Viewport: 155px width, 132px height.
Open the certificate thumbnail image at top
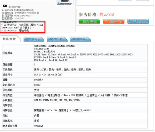coord(65,2)
